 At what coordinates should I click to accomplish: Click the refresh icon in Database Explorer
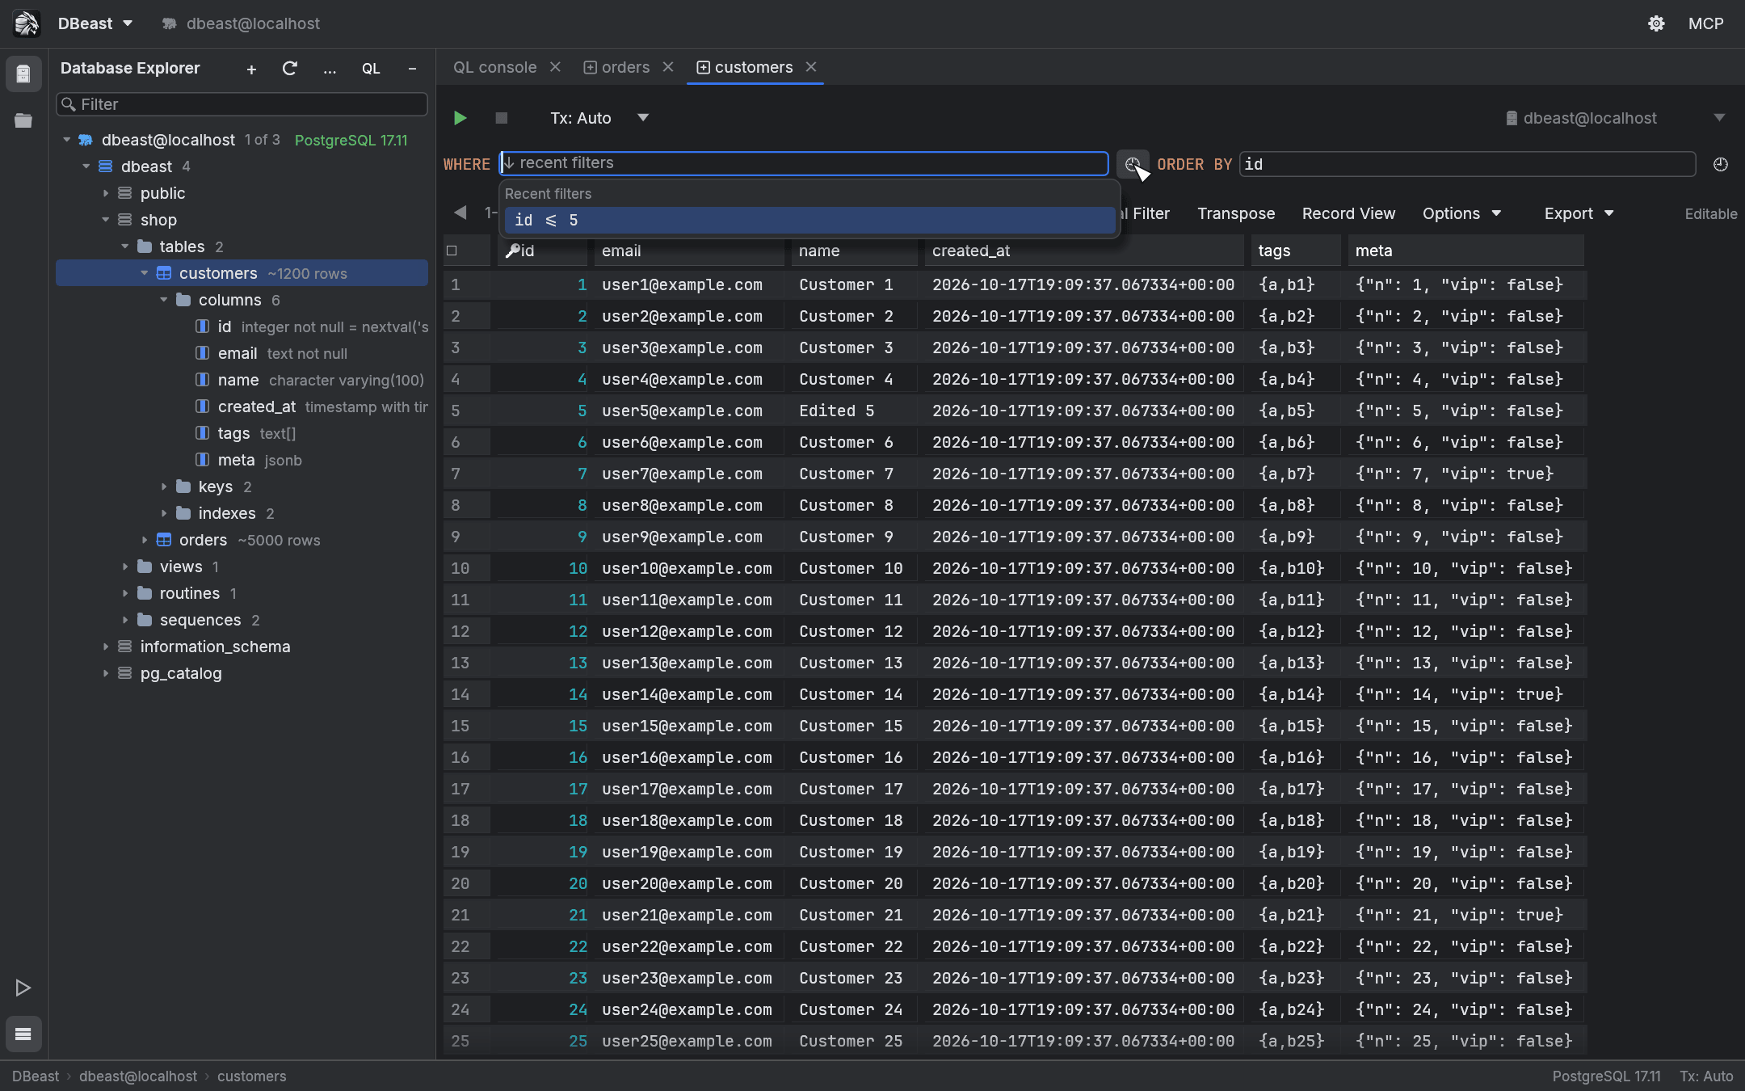pyautogui.click(x=290, y=69)
